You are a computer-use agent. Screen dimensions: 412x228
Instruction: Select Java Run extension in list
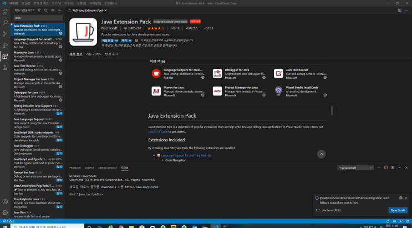pyautogui.click(x=38, y=214)
